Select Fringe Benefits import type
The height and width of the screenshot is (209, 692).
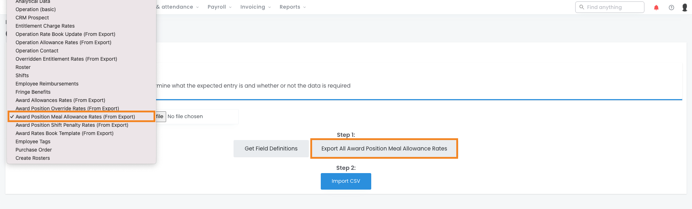[33, 92]
